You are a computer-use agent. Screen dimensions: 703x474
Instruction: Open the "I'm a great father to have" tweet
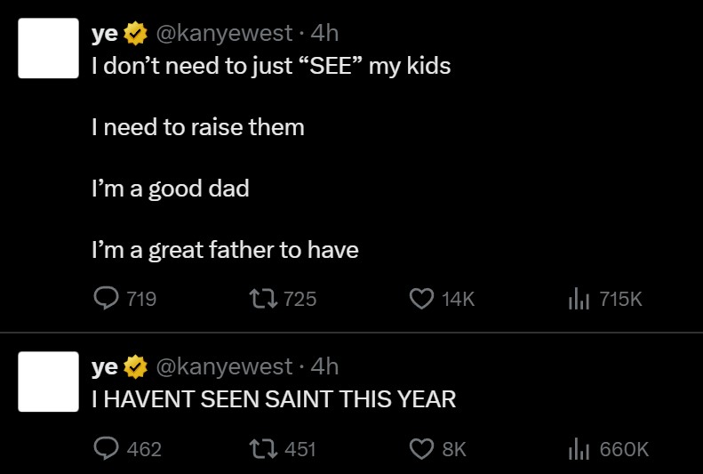tap(225, 251)
